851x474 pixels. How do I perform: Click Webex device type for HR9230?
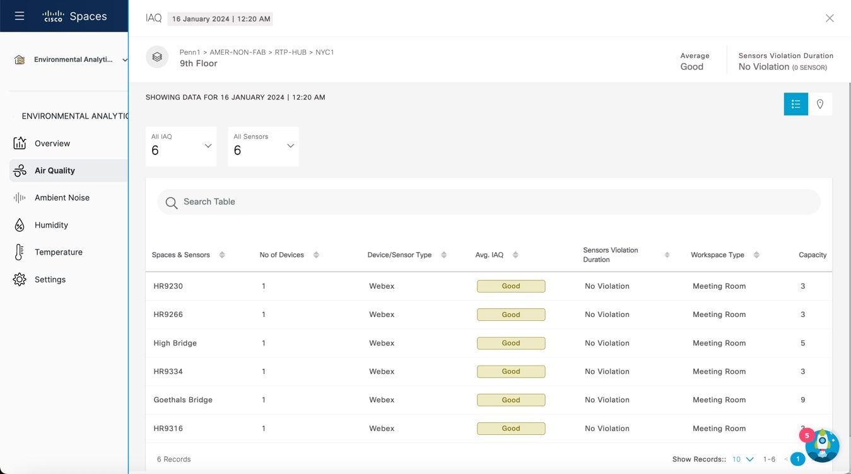(x=382, y=286)
